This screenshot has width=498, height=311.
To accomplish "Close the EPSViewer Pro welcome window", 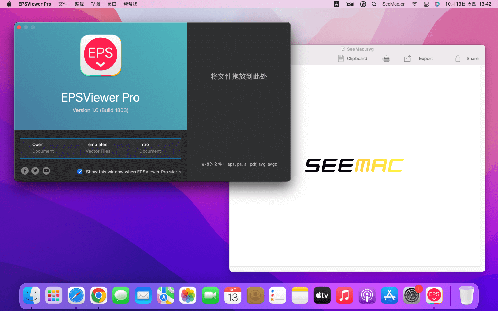I will pyautogui.click(x=19, y=27).
